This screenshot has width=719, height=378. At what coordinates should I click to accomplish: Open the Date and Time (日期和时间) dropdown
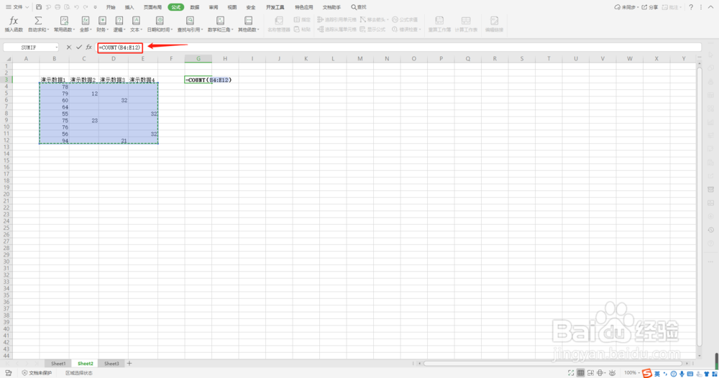160,24
